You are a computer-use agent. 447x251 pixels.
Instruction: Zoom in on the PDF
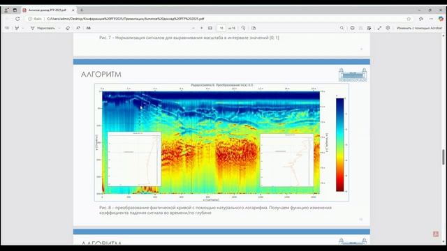[x=202, y=28]
